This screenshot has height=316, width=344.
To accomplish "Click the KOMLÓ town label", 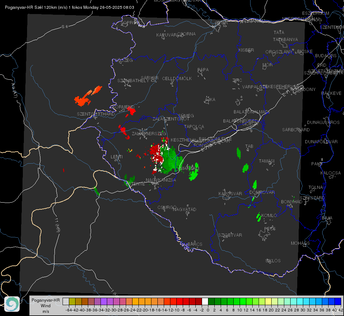I will point(269,216).
